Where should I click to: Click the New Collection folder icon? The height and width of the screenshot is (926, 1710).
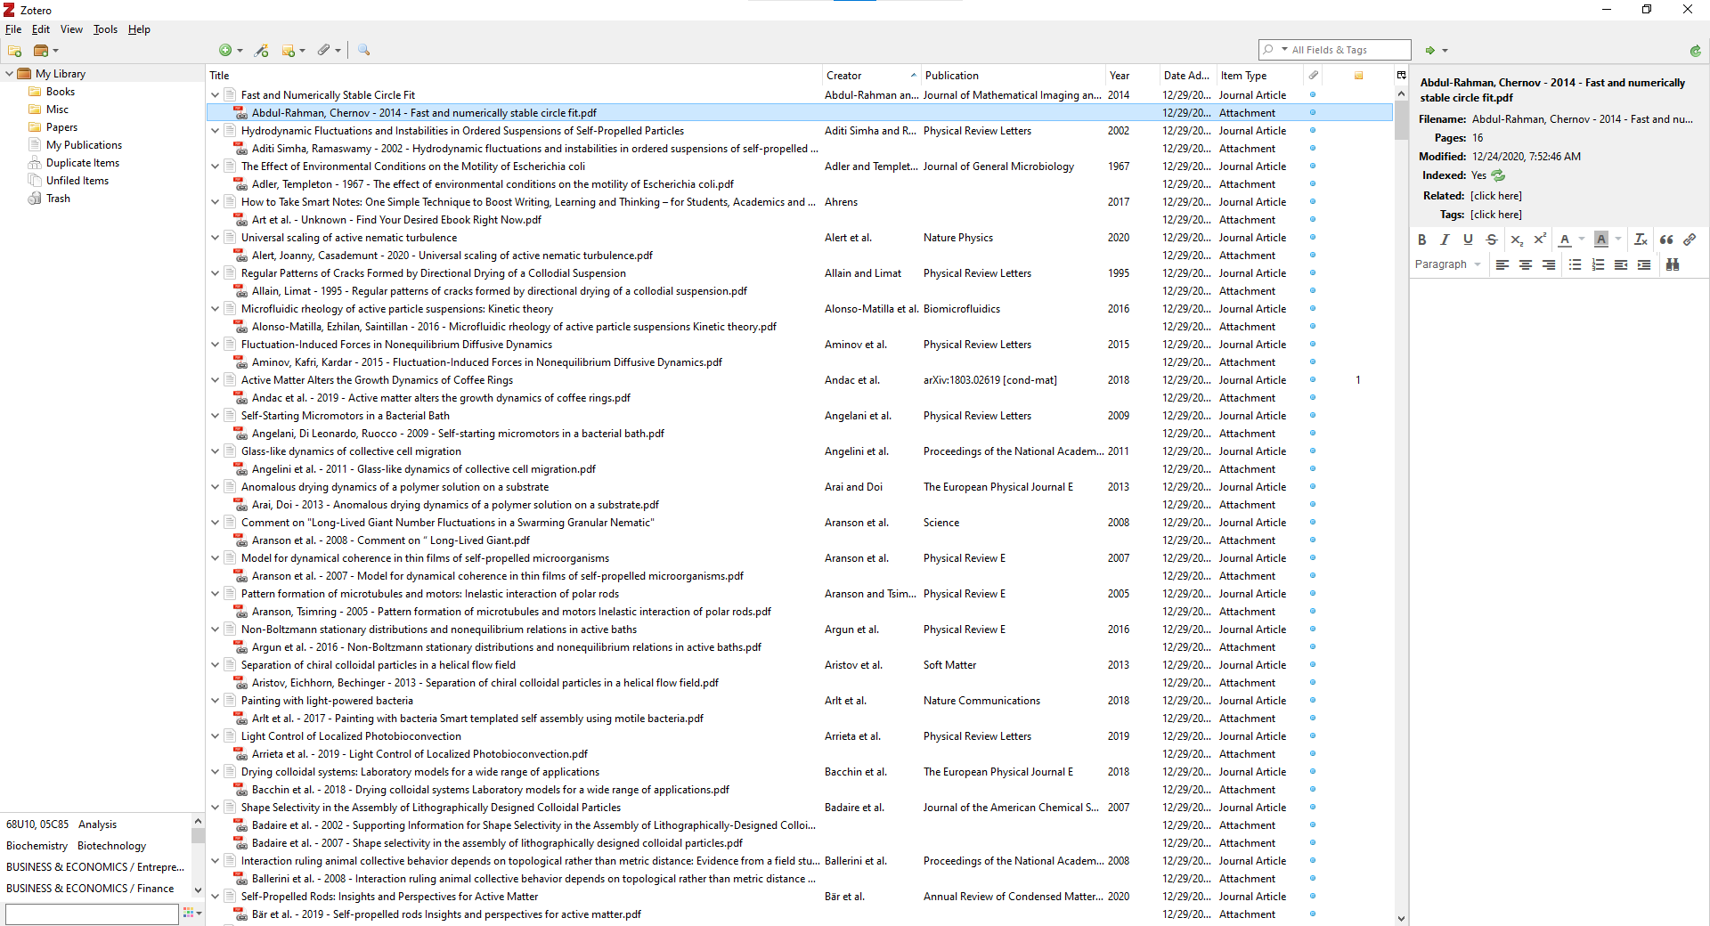(15, 51)
